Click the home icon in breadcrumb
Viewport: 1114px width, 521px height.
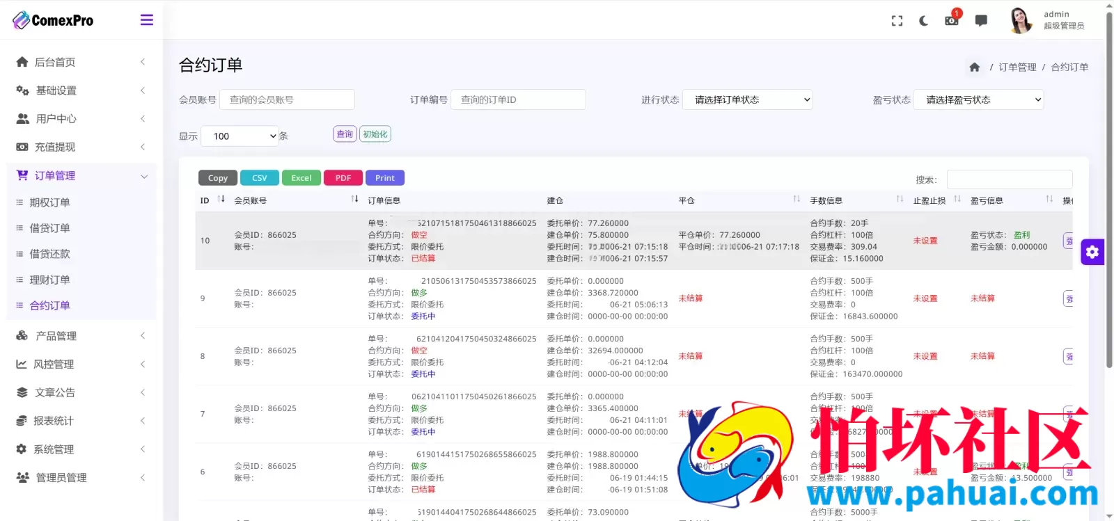[x=974, y=67]
